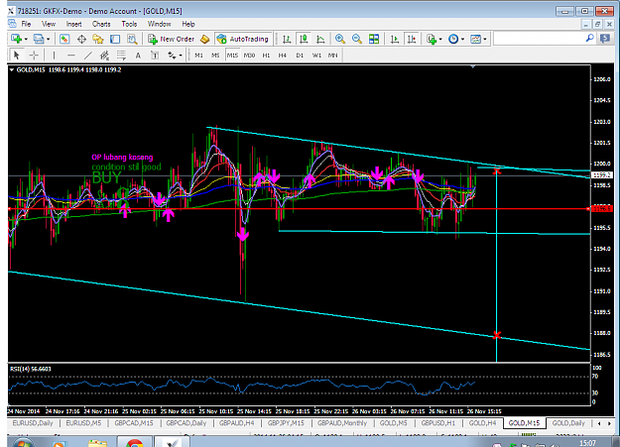Select the Horizontal Line tool
This screenshot has width=620, height=447.
tap(70, 55)
